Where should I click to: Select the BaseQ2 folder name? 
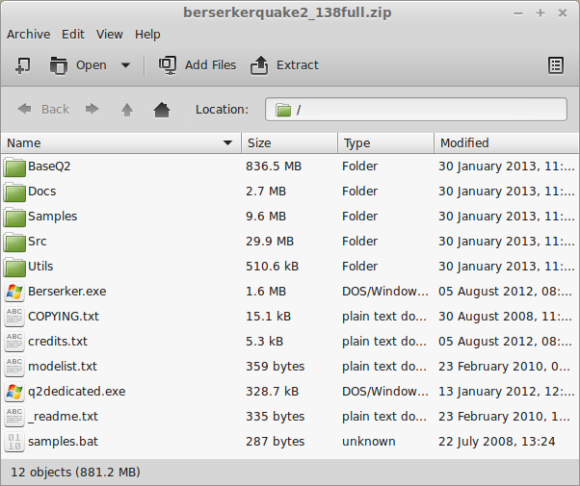point(49,166)
